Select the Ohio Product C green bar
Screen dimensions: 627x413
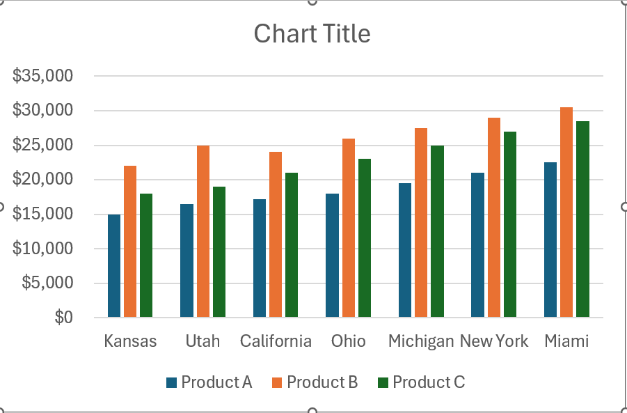(365, 238)
